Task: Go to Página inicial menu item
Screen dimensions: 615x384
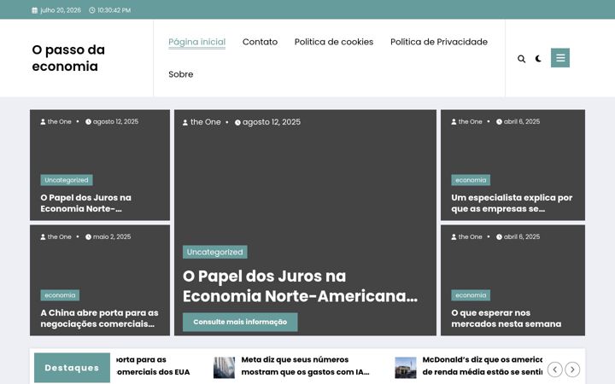Action: coord(197,42)
